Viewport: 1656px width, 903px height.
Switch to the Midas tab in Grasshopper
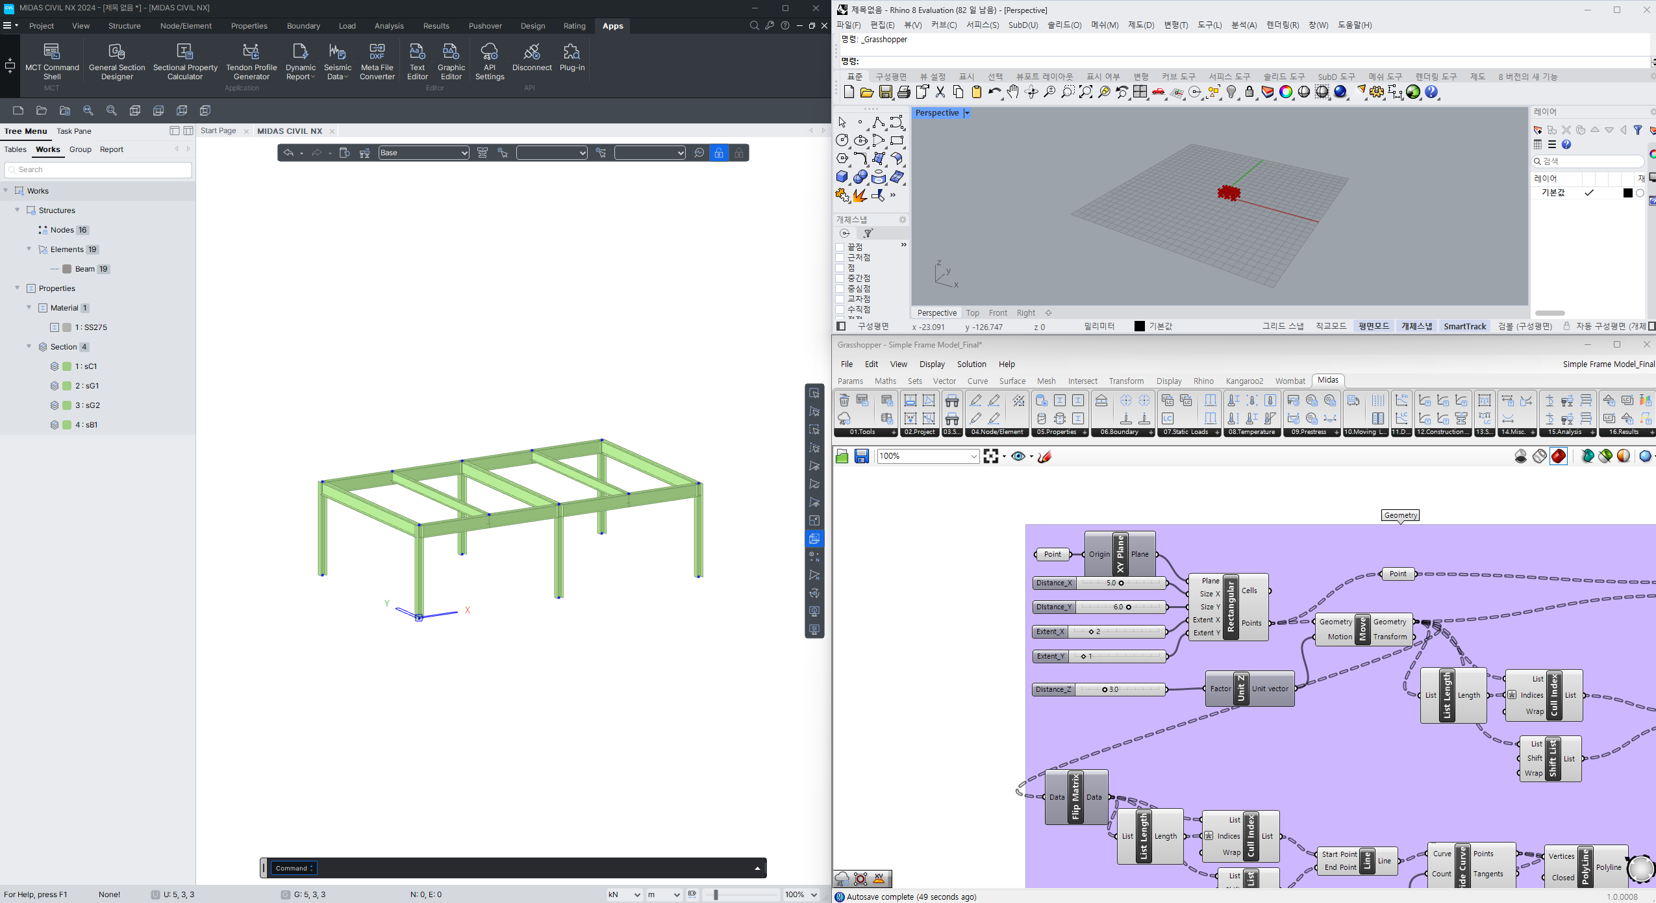click(x=1328, y=381)
